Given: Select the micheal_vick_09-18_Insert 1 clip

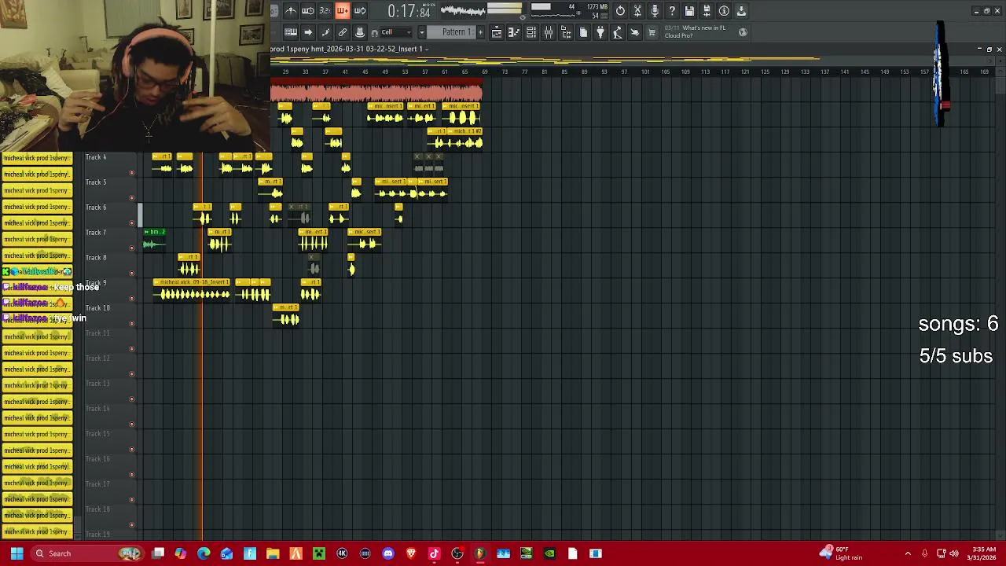Looking at the screenshot, I should point(192,291).
